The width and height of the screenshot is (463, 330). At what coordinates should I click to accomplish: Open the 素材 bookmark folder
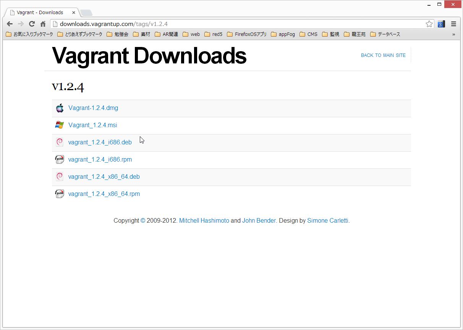pyautogui.click(x=142, y=34)
